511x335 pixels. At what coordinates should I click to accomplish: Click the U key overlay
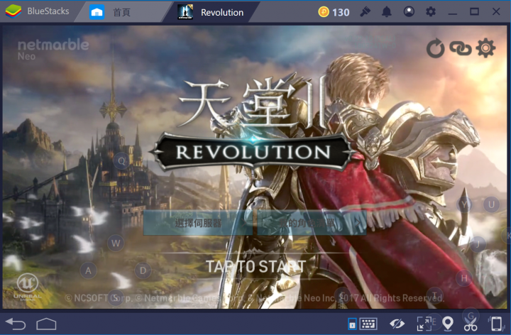(491, 204)
